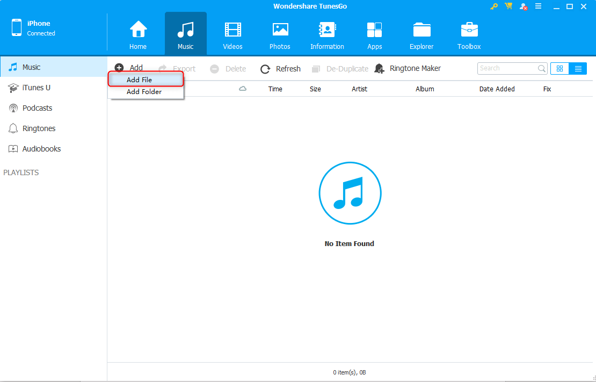Refresh the music list
The image size is (596, 382).
coord(280,68)
